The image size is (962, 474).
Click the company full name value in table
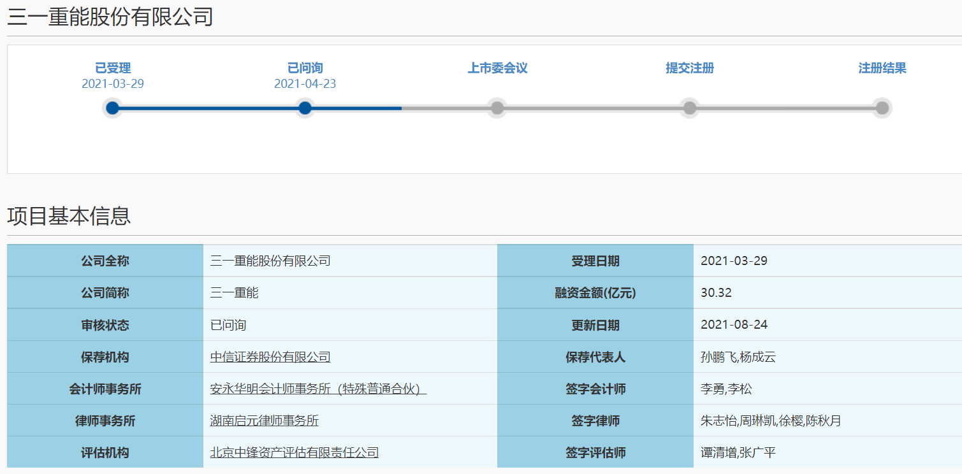pyautogui.click(x=270, y=261)
